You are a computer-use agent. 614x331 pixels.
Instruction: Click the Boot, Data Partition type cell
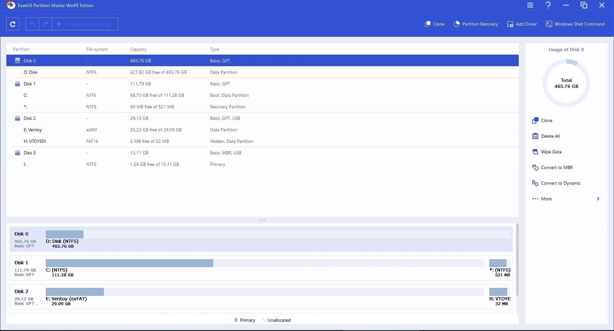point(229,95)
